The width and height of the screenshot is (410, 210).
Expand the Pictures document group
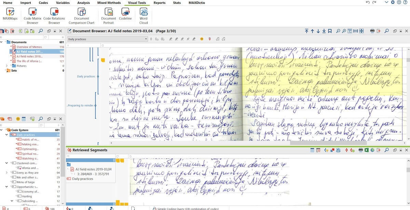point(7,66)
